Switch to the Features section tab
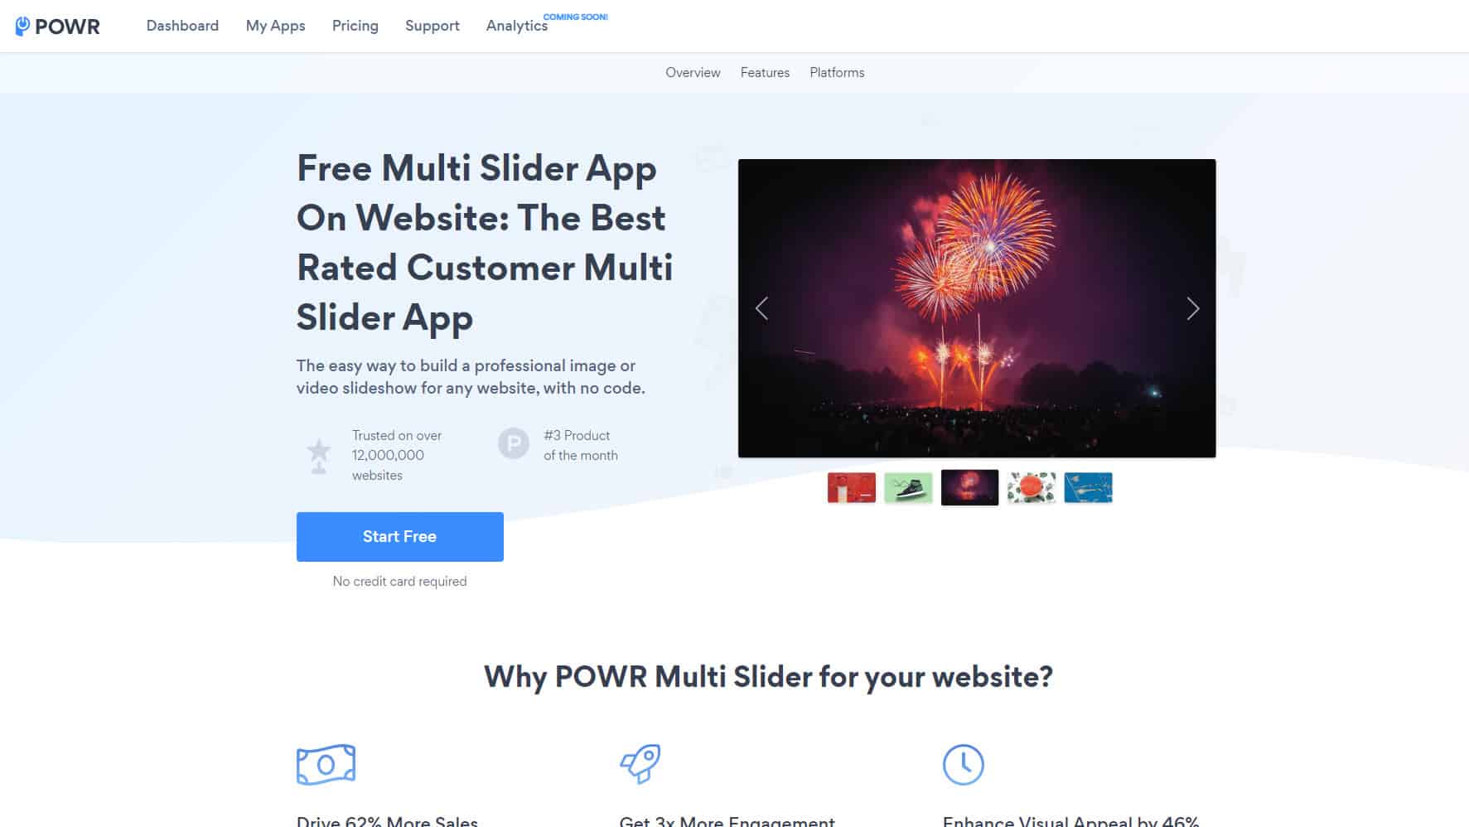1469x827 pixels. click(x=765, y=73)
